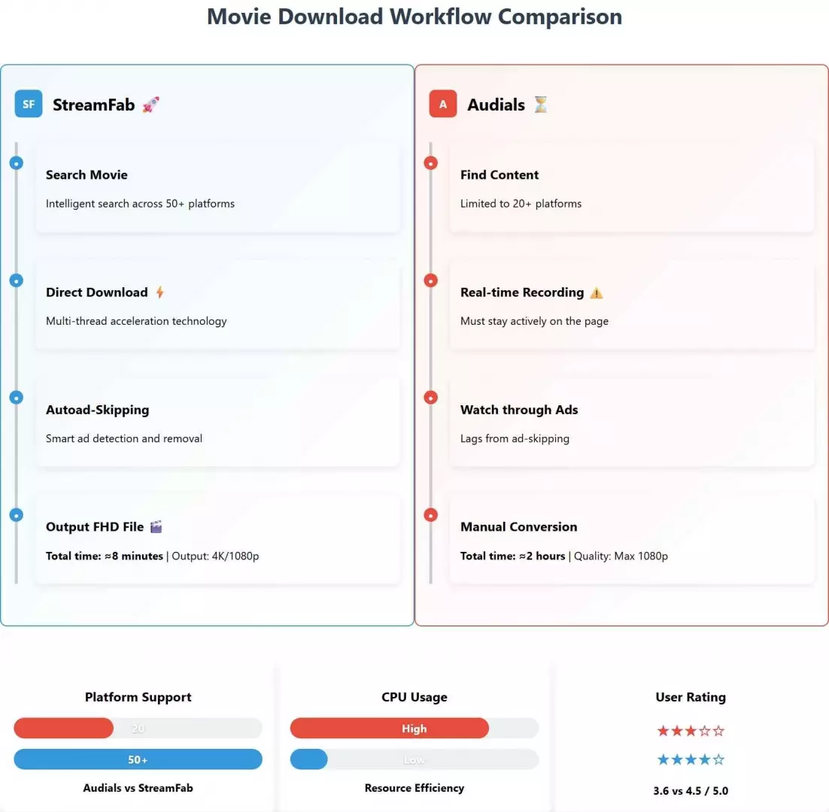The width and height of the screenshot is (829, 812).
Task: Select the blue timeline dot for Search Movie
Action: click(17, 163)
